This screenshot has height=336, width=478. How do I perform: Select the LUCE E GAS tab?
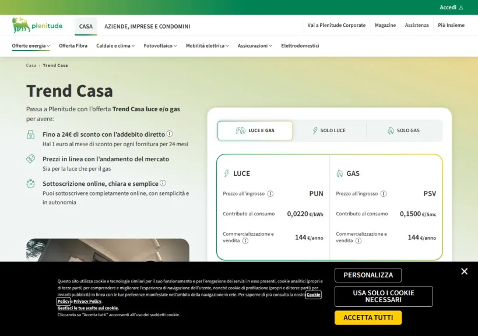pyautogui.click(x=255, y=130)
